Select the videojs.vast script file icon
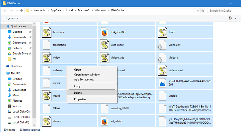This screenshot has width=241, height=132. [162, 70]
